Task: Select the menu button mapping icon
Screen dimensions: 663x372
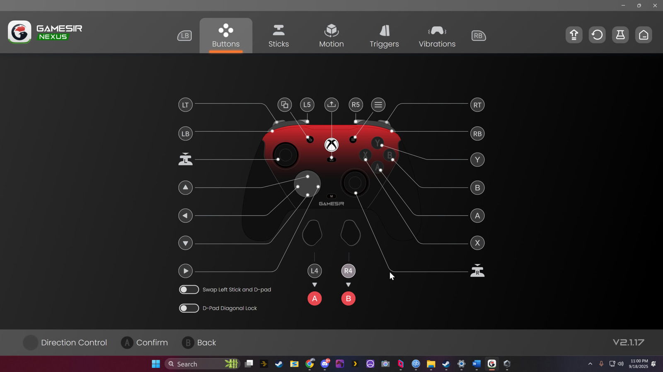Action: click(x=378, y=105)
